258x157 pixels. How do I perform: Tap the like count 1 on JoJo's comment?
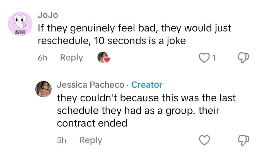(x=214, y=58)
